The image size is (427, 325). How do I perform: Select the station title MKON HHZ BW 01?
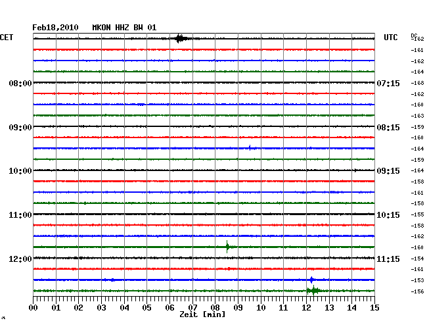coord(124,28)
